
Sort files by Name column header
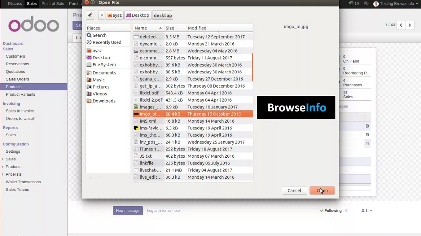click(x=148, y=28)
